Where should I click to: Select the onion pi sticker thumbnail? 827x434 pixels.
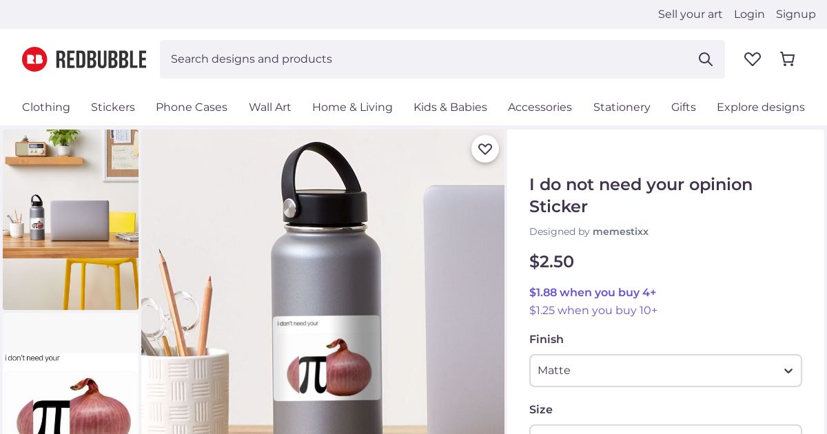[70, 374]
